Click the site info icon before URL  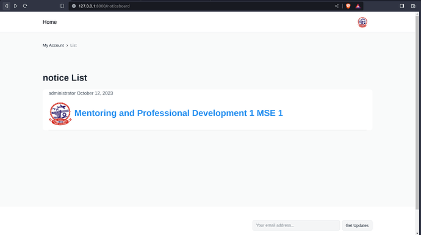click(x=74, y=6)
